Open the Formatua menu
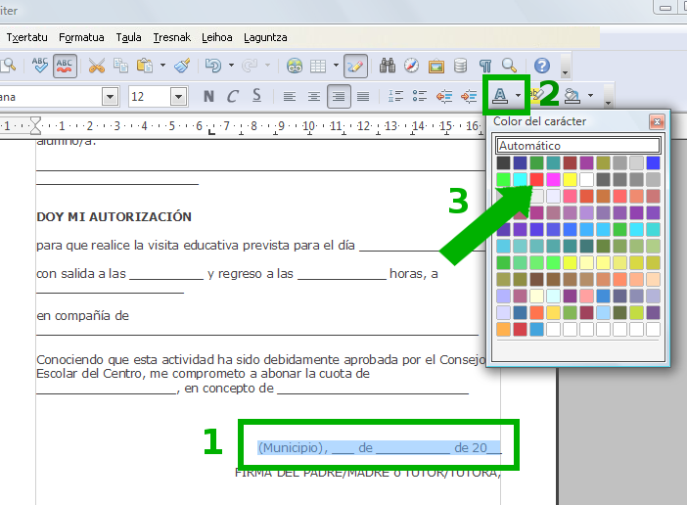This screenshot has width=687, height=505. tap(81, 37)
